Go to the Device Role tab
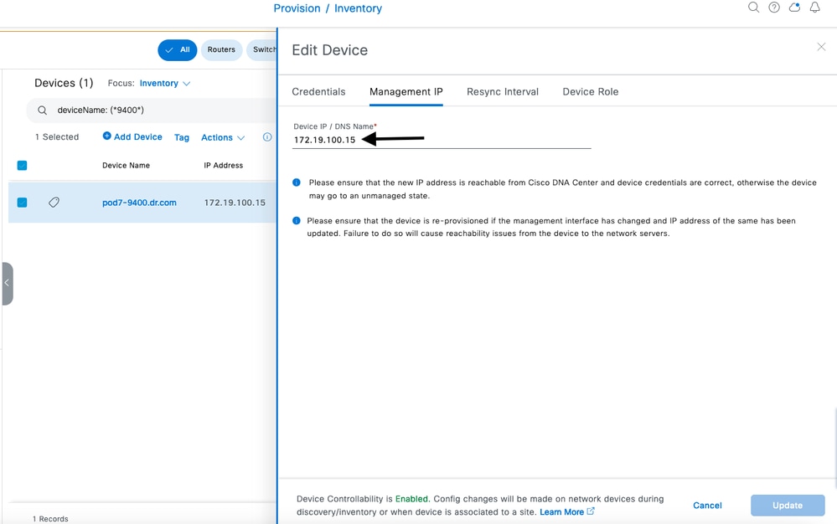837x524 pixels. coord(591,92)
